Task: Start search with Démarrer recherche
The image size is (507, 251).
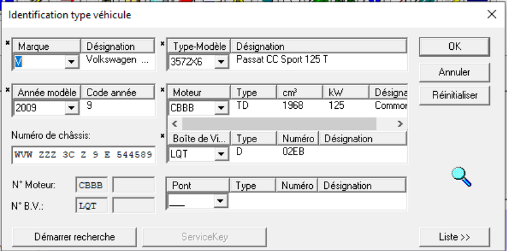Action: click(x=74, y=237)
